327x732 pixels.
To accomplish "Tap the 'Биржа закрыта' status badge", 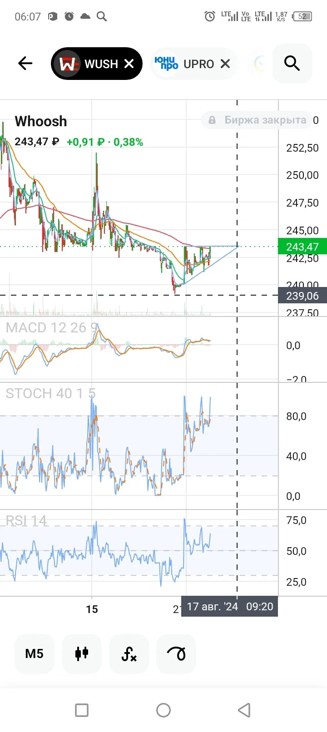I will click(x=257, y=120).
